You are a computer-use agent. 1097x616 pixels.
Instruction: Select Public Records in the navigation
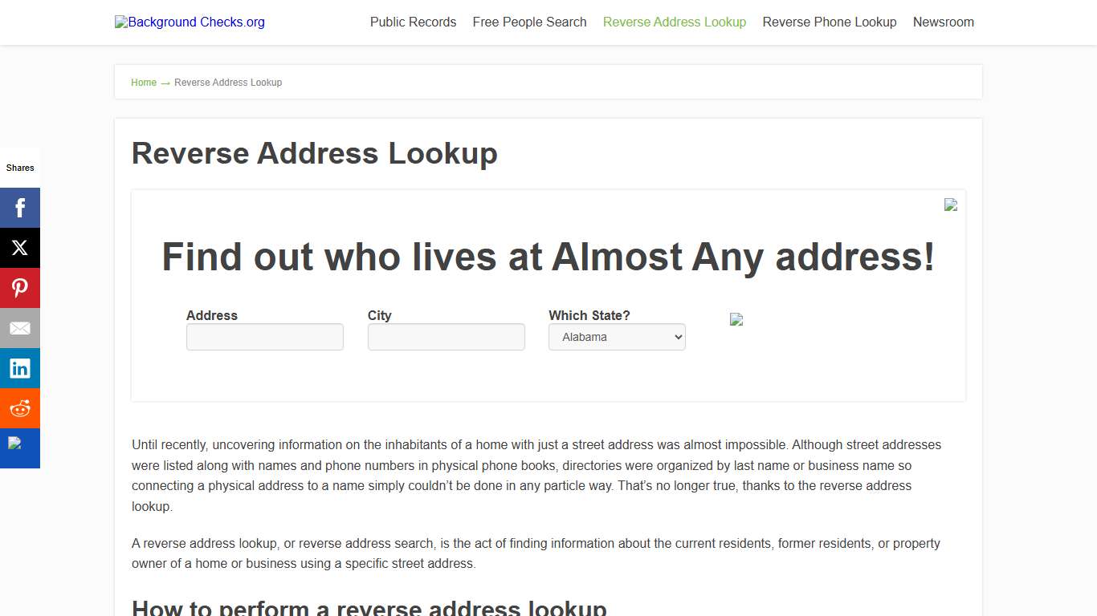point(413,22)
